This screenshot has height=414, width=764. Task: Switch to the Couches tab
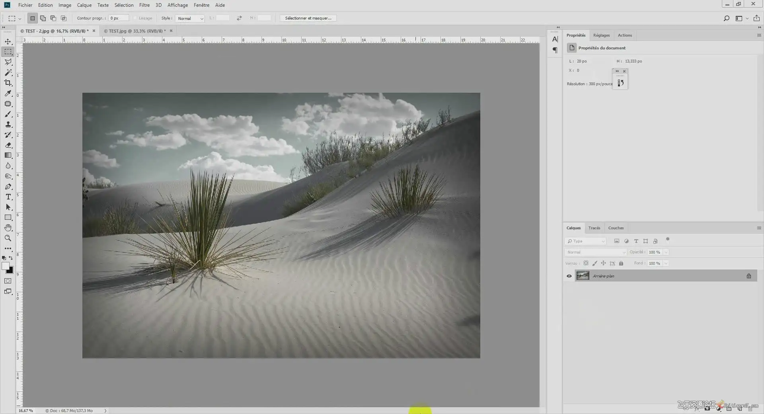pyautogui.click(x=616, y=228)
